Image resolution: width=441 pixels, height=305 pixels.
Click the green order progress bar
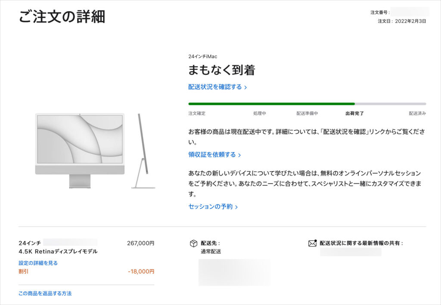click(271, 104)
